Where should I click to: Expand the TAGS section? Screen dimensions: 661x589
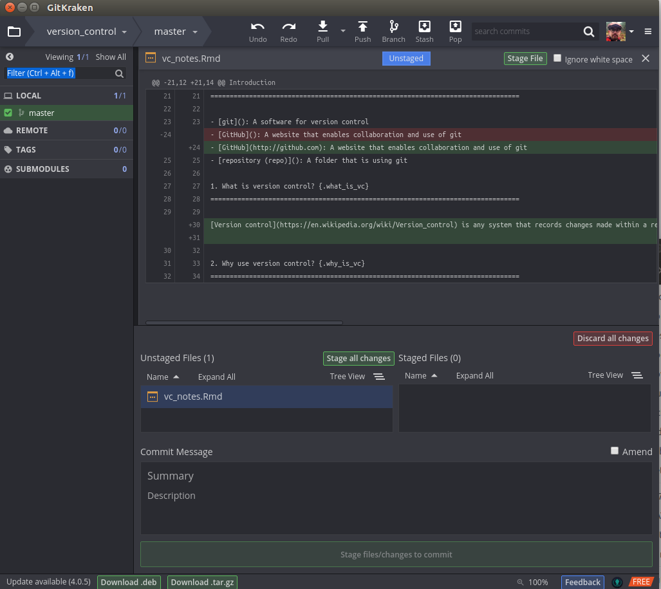[x=66, y=150]
